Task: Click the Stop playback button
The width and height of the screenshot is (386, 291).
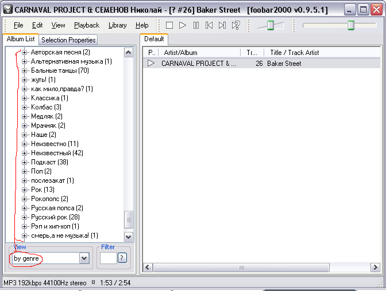Action: click(x=169, y=25)
